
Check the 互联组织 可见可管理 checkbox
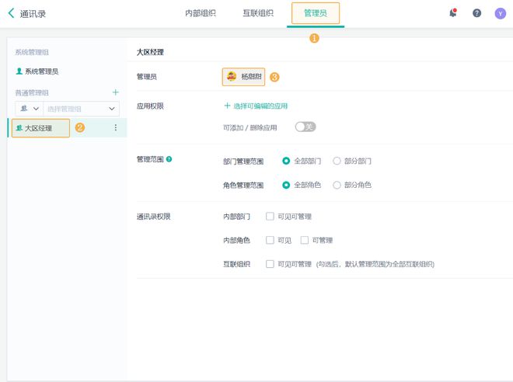coord(270,264)
